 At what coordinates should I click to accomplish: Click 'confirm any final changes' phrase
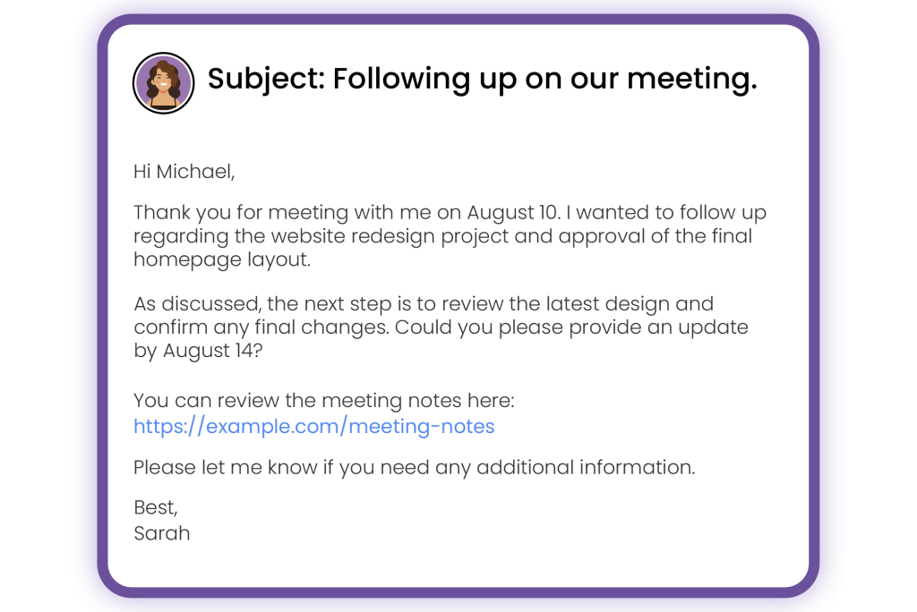tap(261, 327)
